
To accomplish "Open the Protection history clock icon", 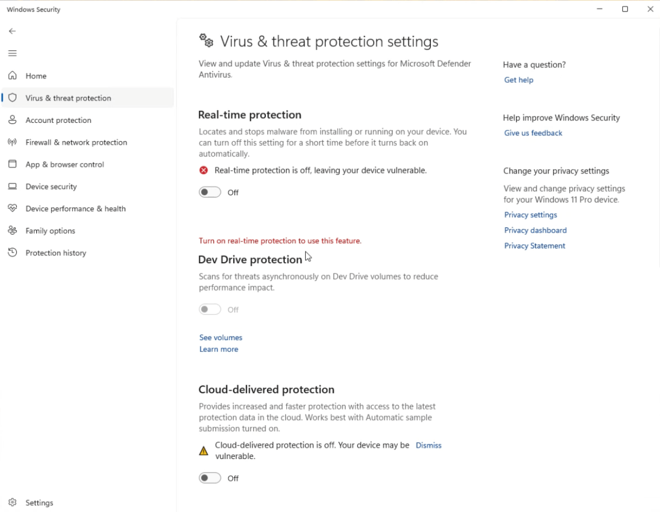I will point(13,253).
